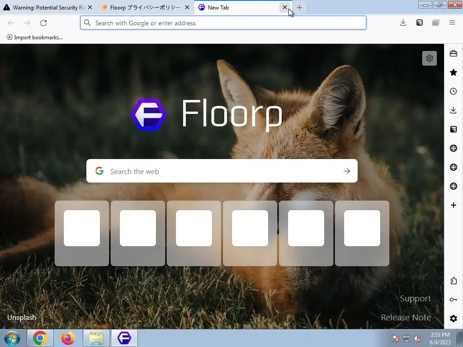Click network tray icon
This screenshot has width=463, height=347.
tap(406, 339)
